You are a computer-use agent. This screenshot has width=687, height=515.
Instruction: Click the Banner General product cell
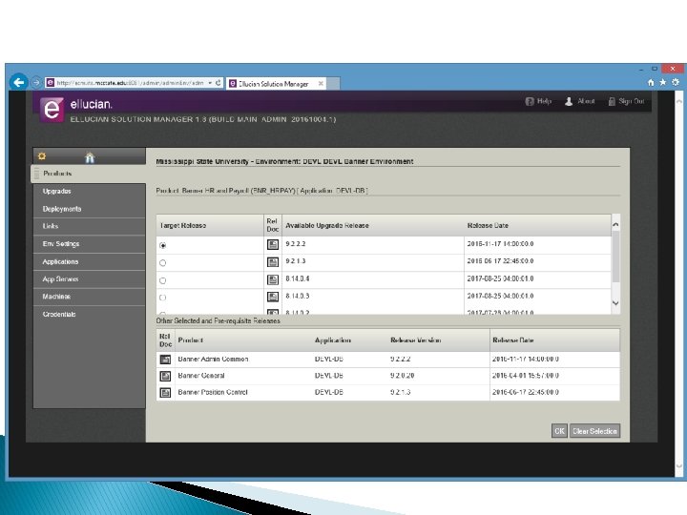[x=201, y=376]
